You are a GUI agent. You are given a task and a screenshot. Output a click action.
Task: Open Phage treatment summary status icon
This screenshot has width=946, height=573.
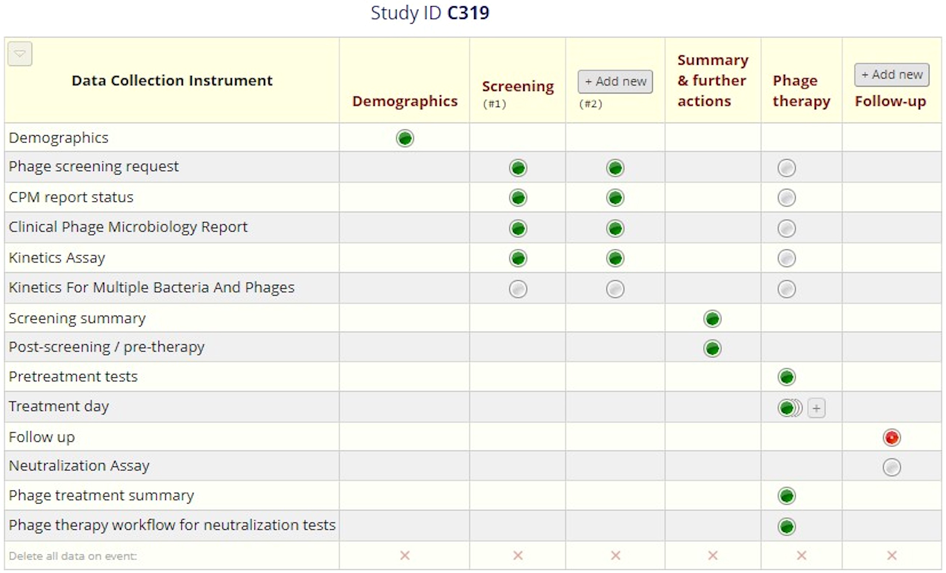(786, 496)
